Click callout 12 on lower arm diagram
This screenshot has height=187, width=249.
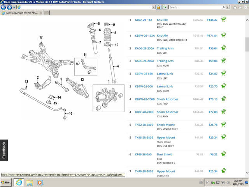point(82,79)
